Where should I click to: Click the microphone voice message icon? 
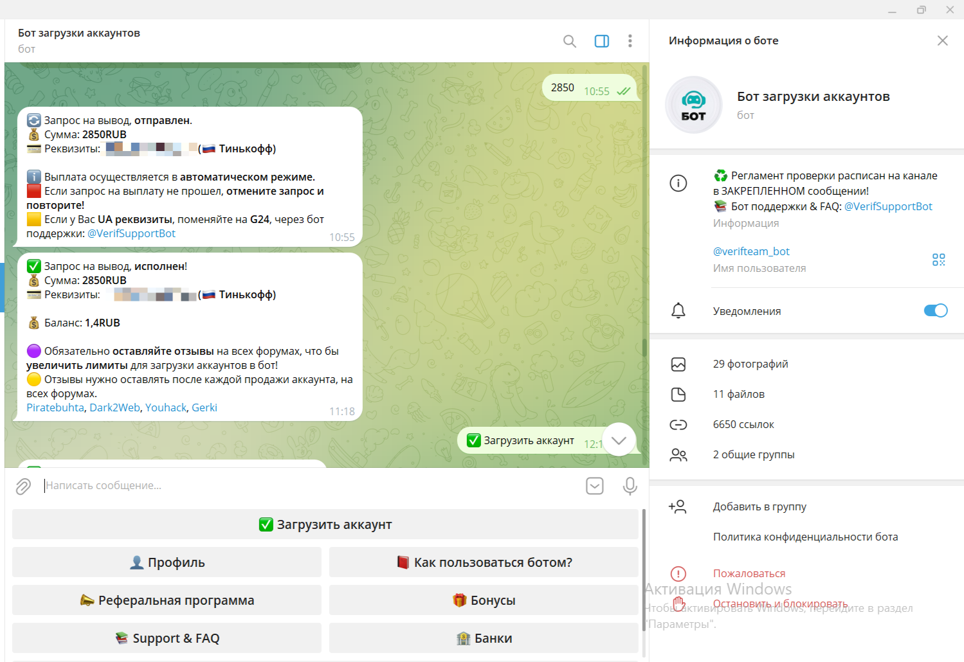click(x=630, y=487)
